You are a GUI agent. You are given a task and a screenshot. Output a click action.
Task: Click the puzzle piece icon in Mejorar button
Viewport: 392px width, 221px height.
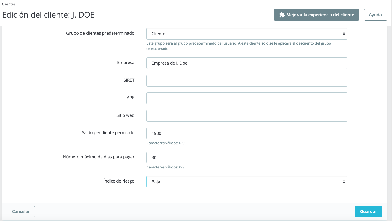pyautogui.click(x=282, y=15)
